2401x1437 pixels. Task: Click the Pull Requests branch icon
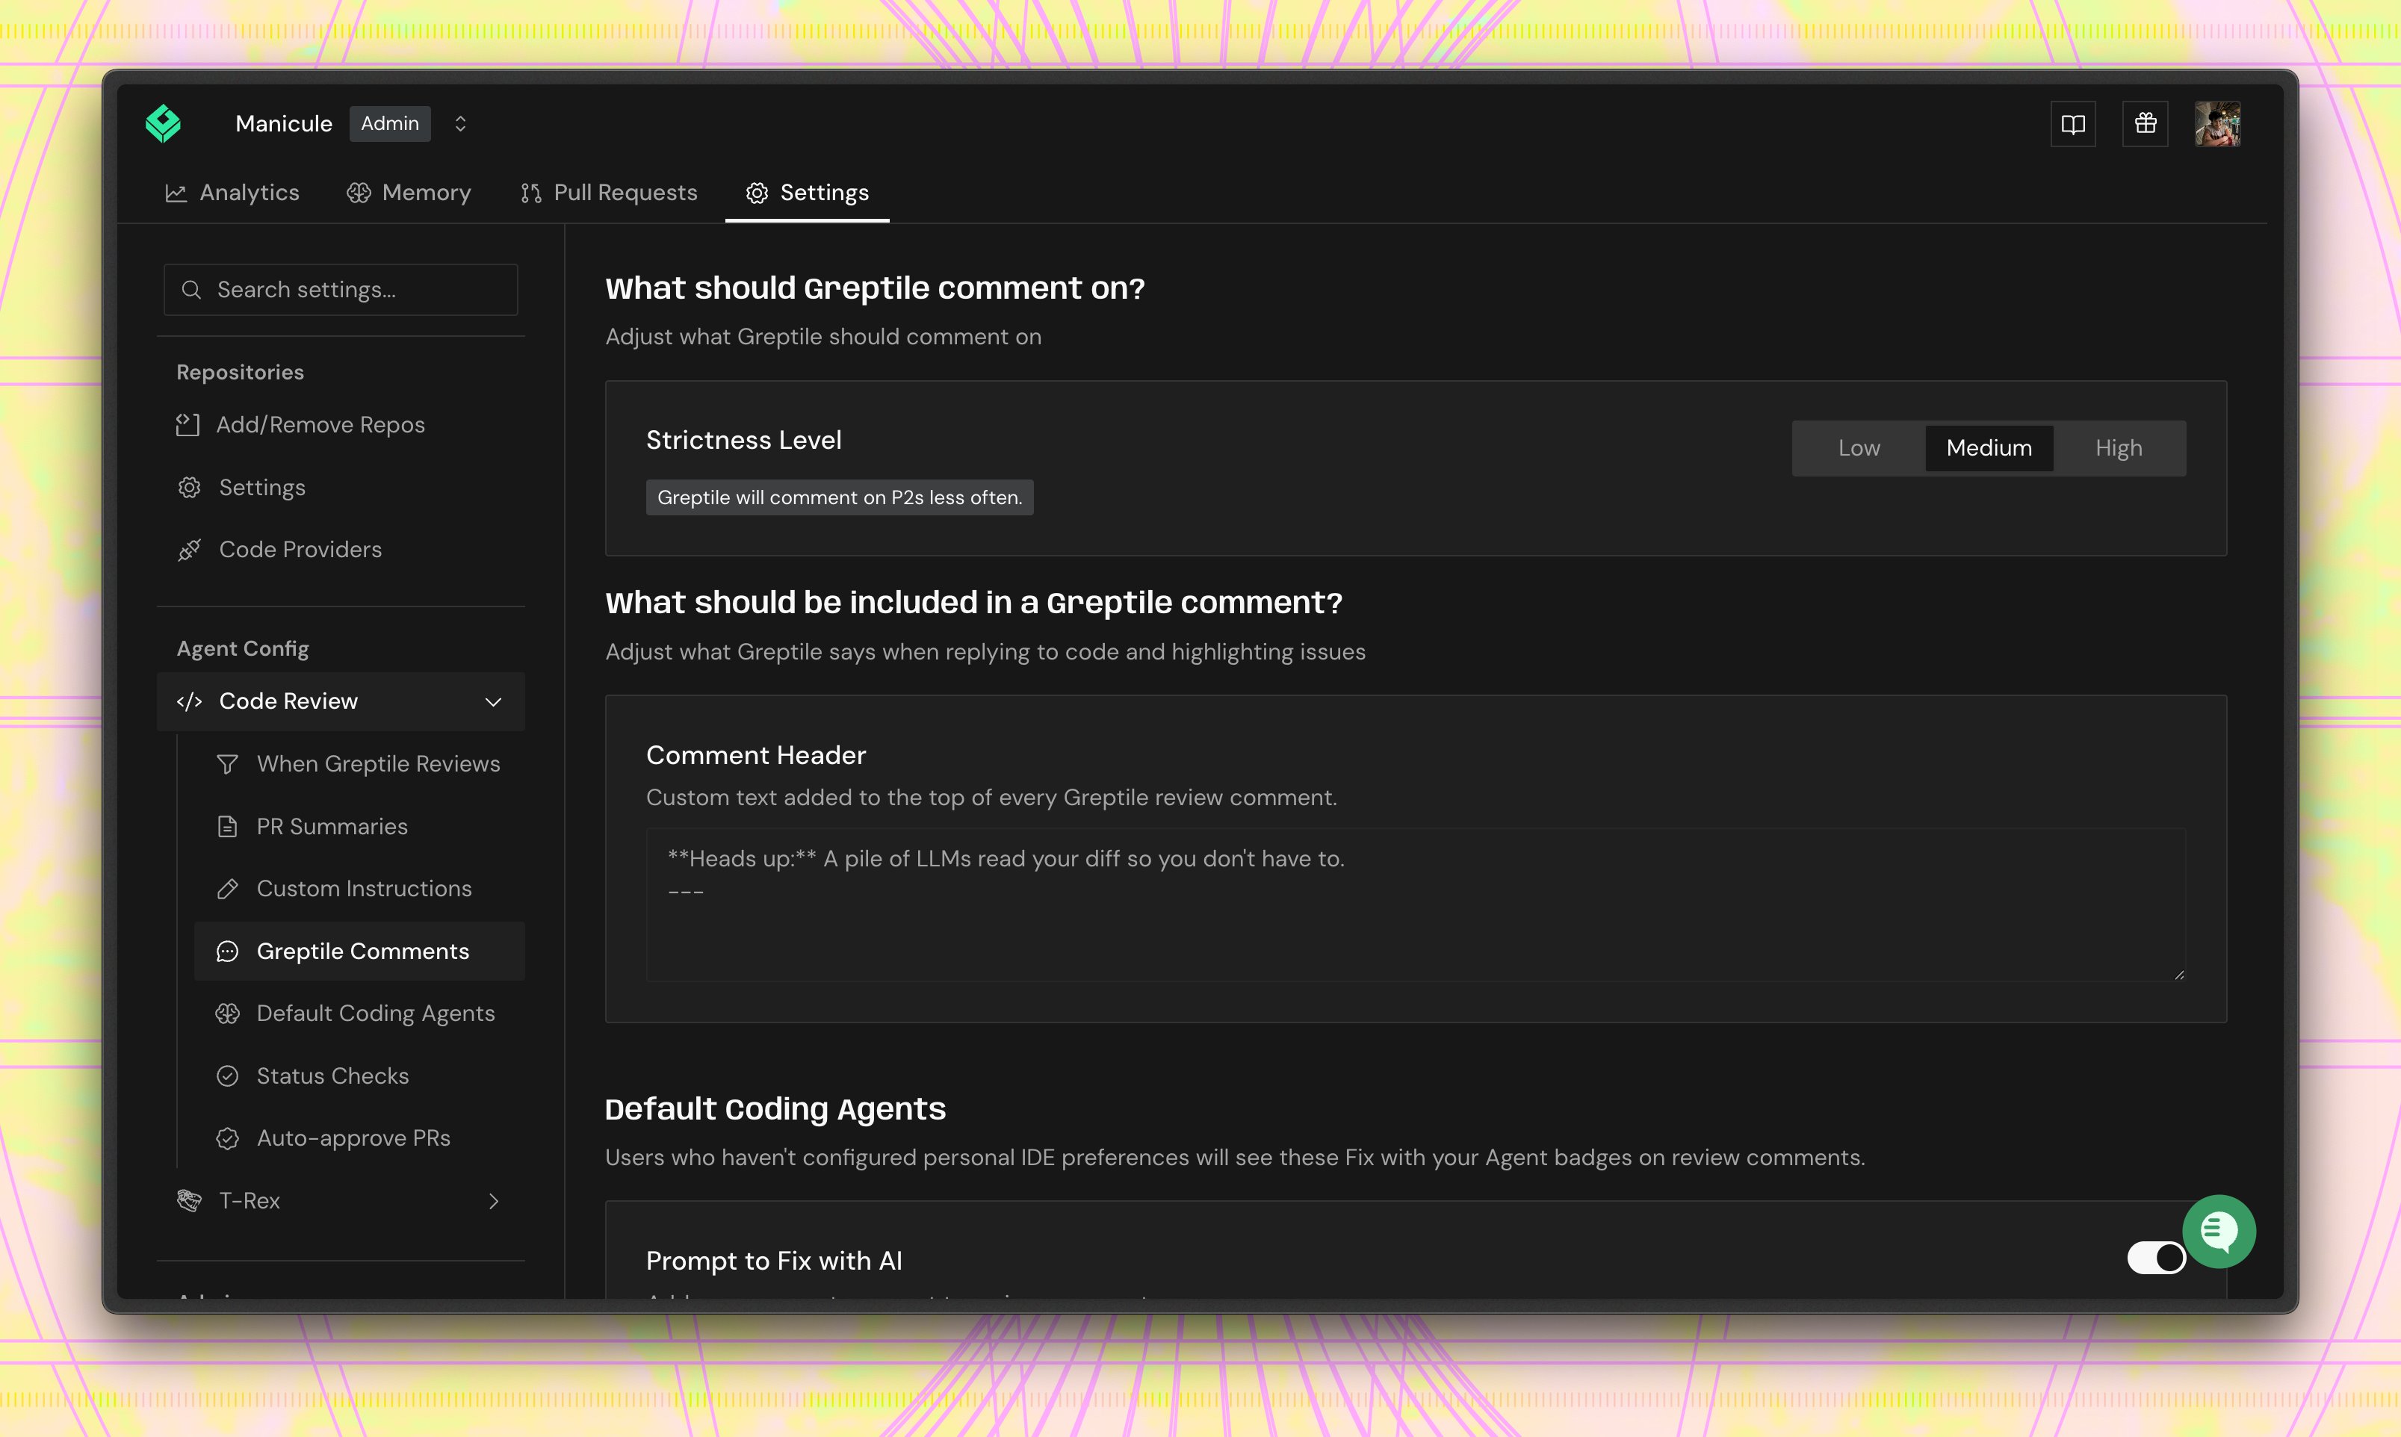(530, 193)
